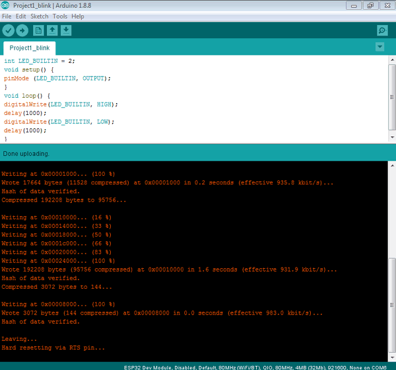Click the code editor's scrollbar up arrow
Screen dimensions: 396x370
[391, 60]
